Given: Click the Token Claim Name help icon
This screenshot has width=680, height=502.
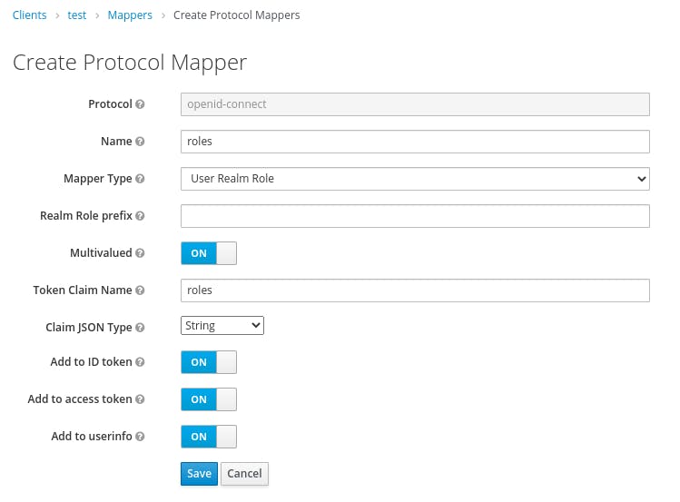Looking at the screenshot, I should [x=140, y=290].
